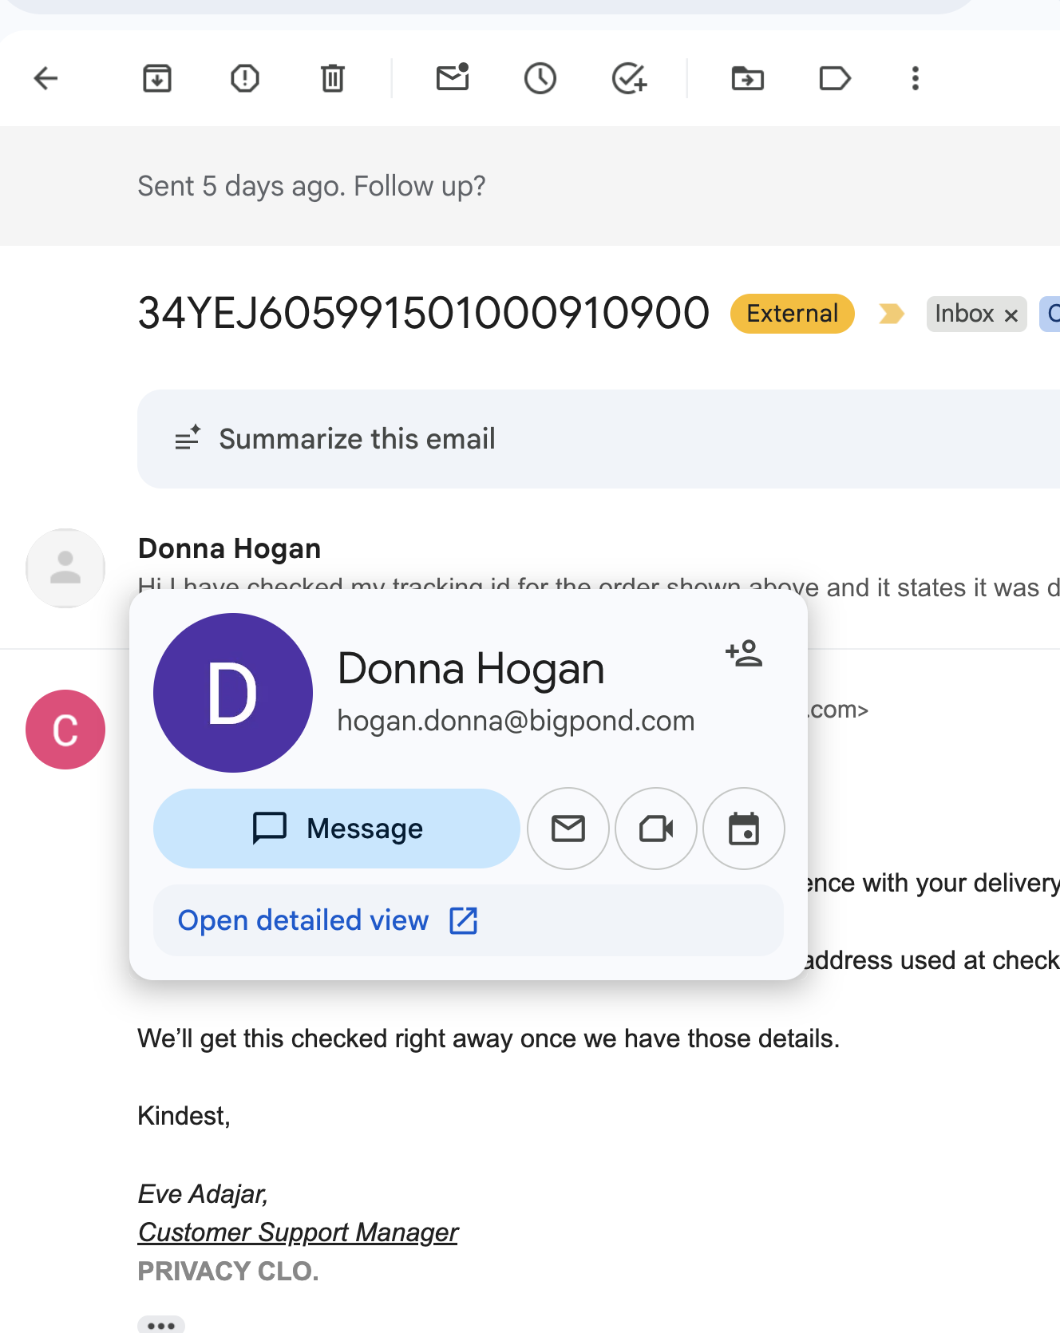Report this email as spam
1060x1333 pixels.
pos(245,78)
